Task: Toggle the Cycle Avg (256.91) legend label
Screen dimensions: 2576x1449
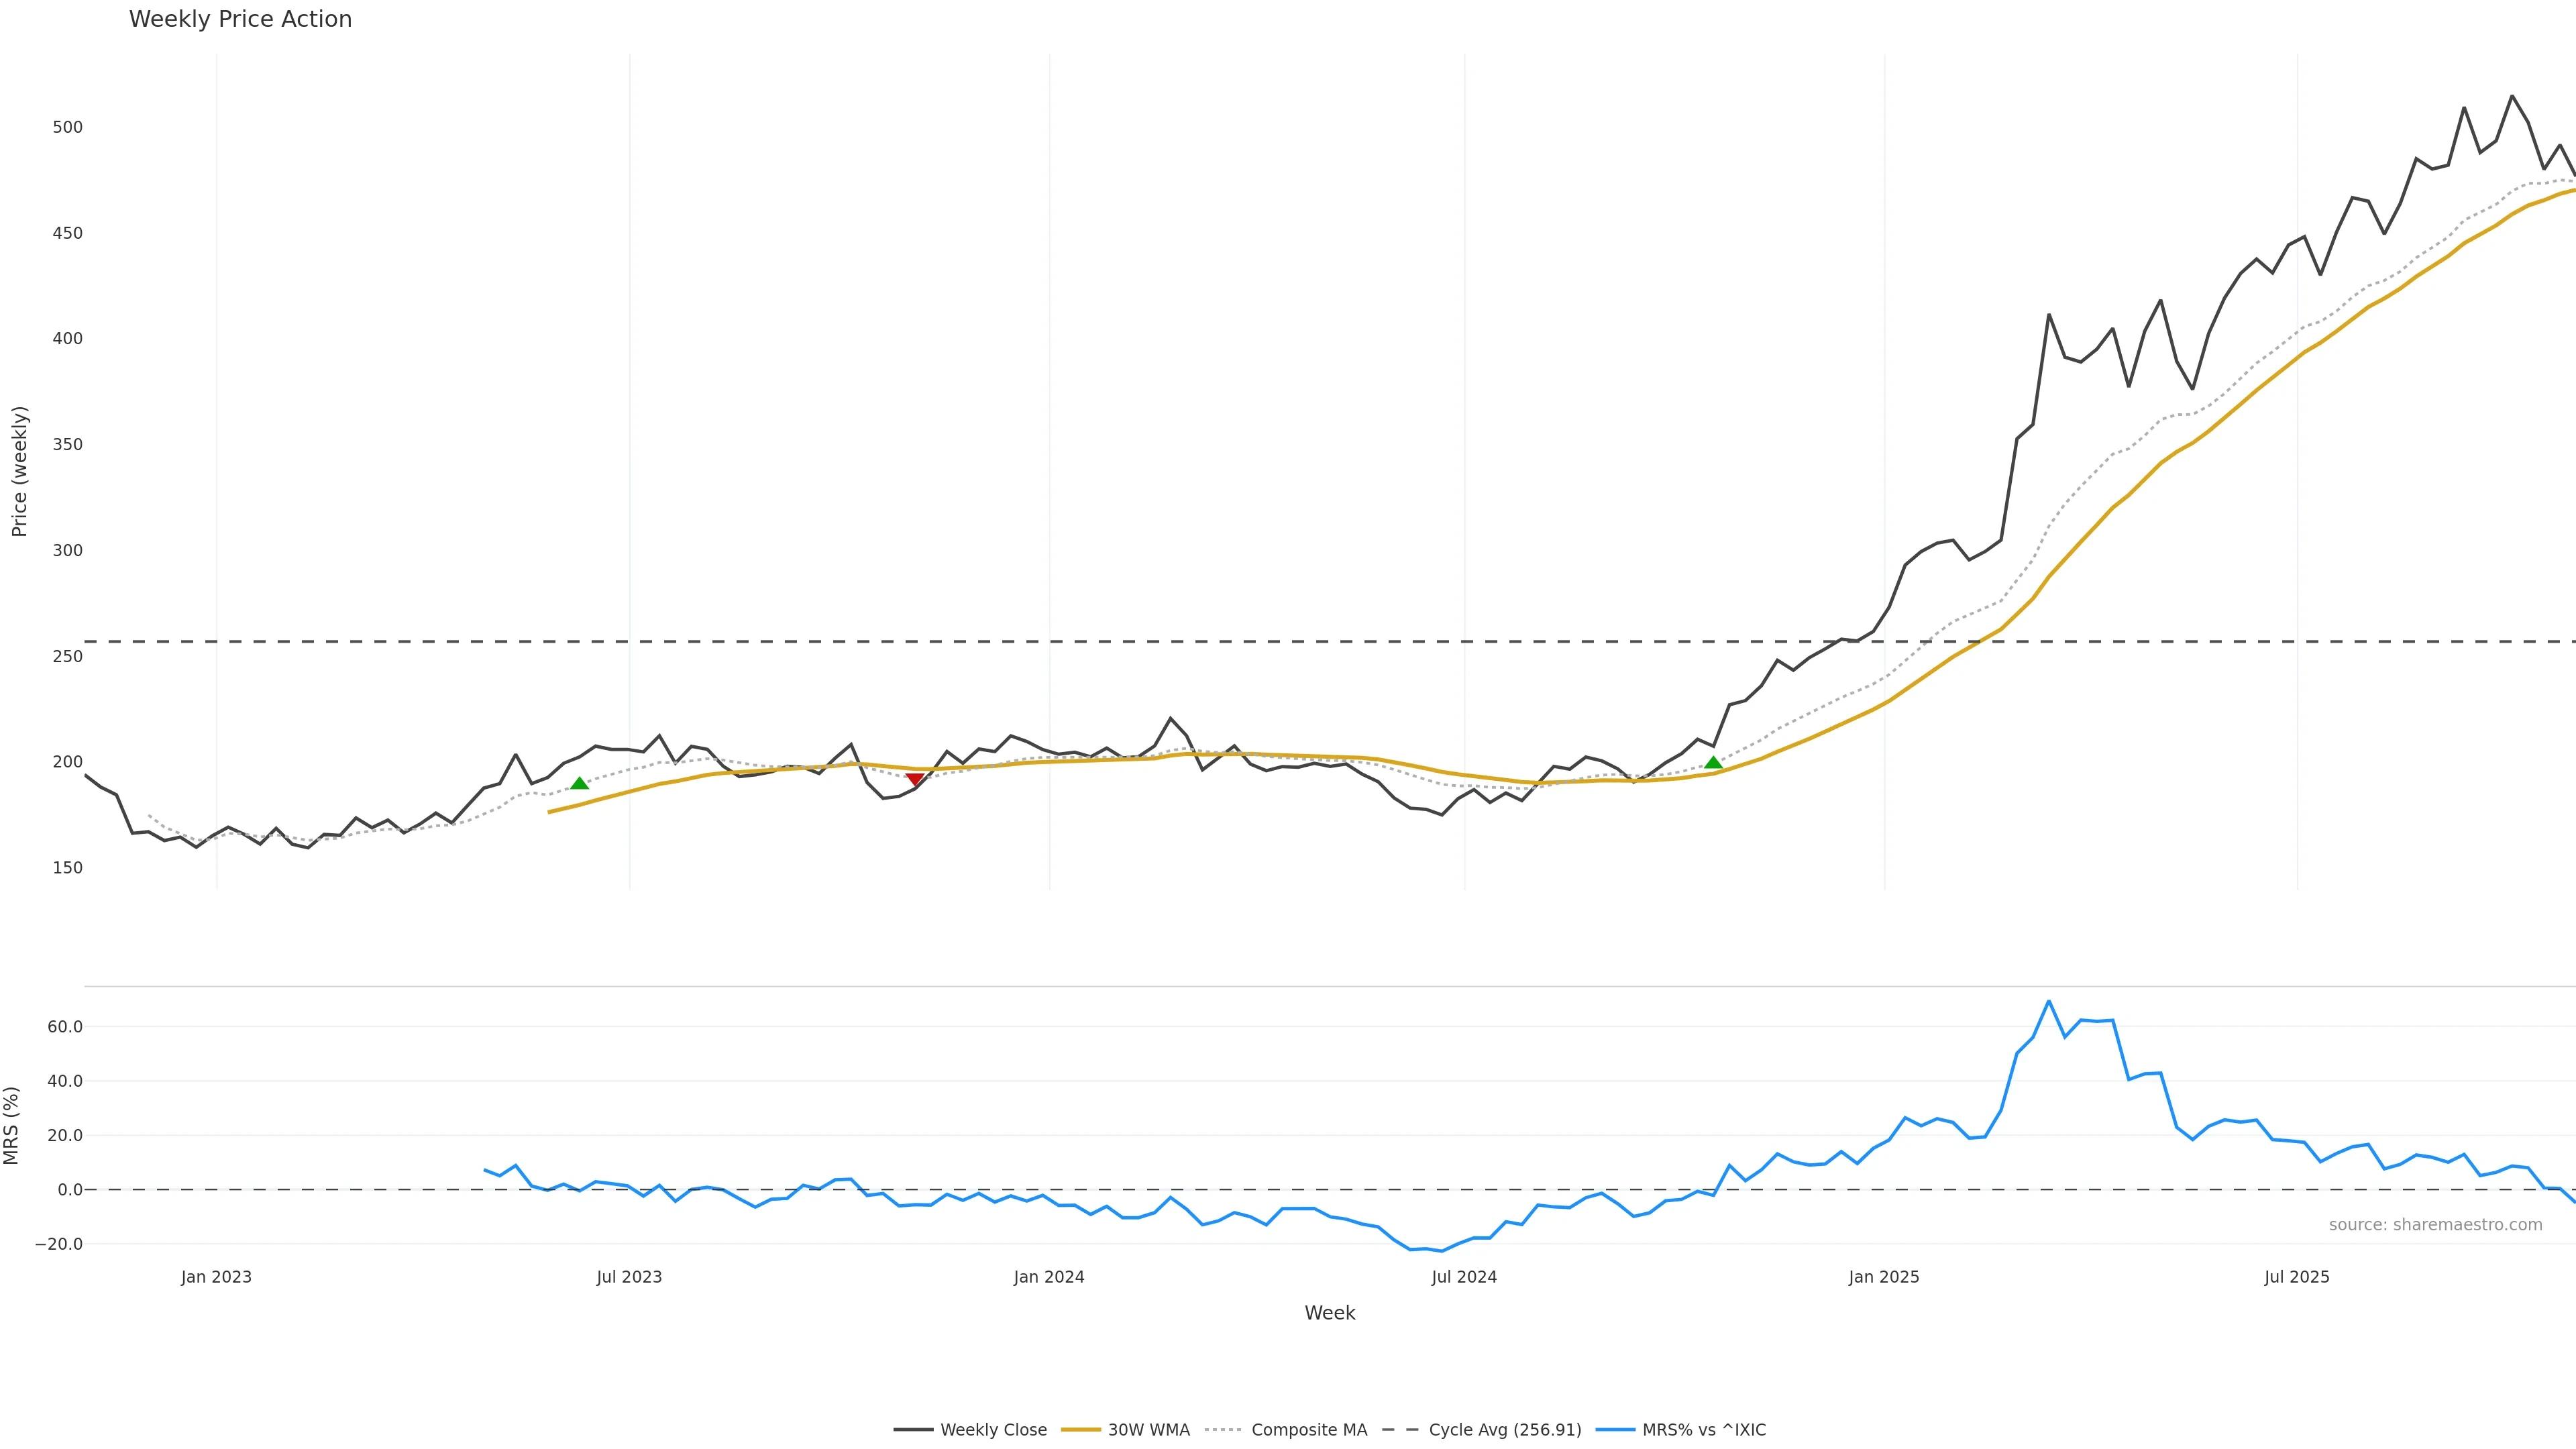Action: [x=1505, y=1430]
